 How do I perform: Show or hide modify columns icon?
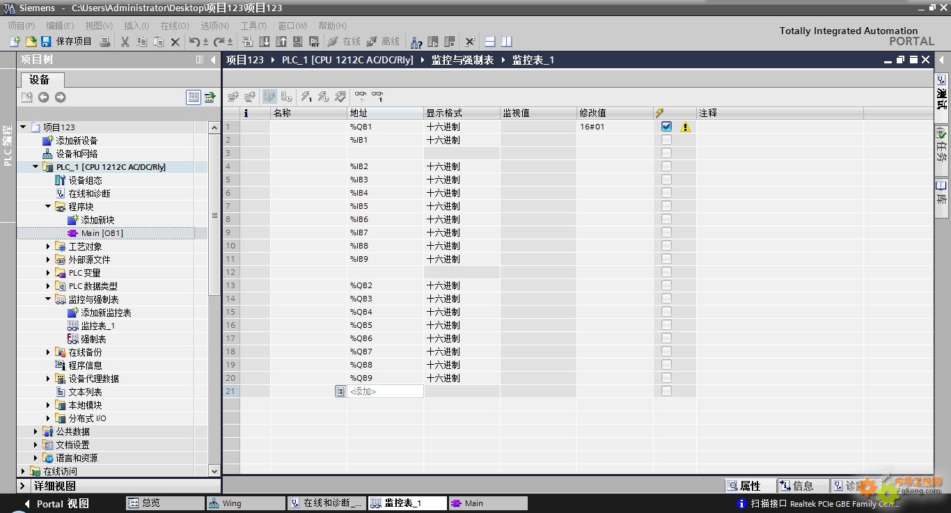[x=269, y=97]
